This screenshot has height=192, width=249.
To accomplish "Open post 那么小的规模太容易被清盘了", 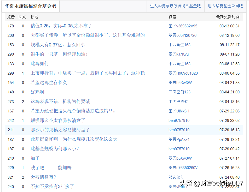I will (x=60, y=130).
